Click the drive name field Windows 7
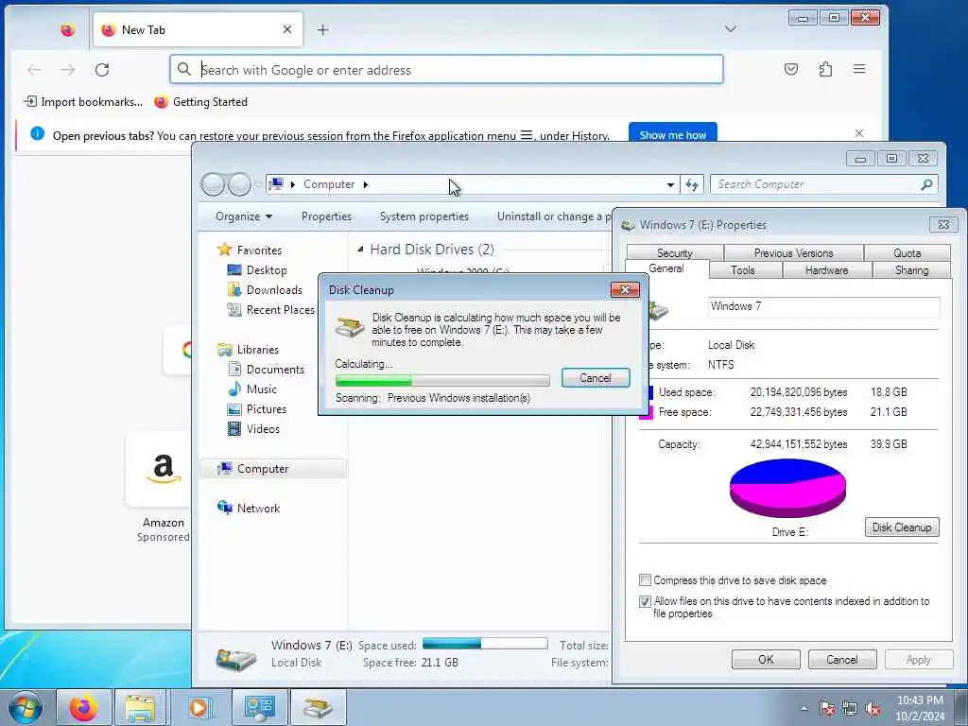The width and height of the screenshot is (968, 726). 823,307
